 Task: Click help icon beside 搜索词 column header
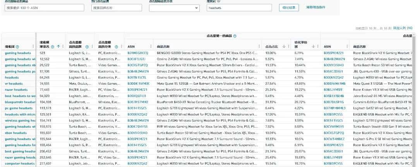(17, 47)
